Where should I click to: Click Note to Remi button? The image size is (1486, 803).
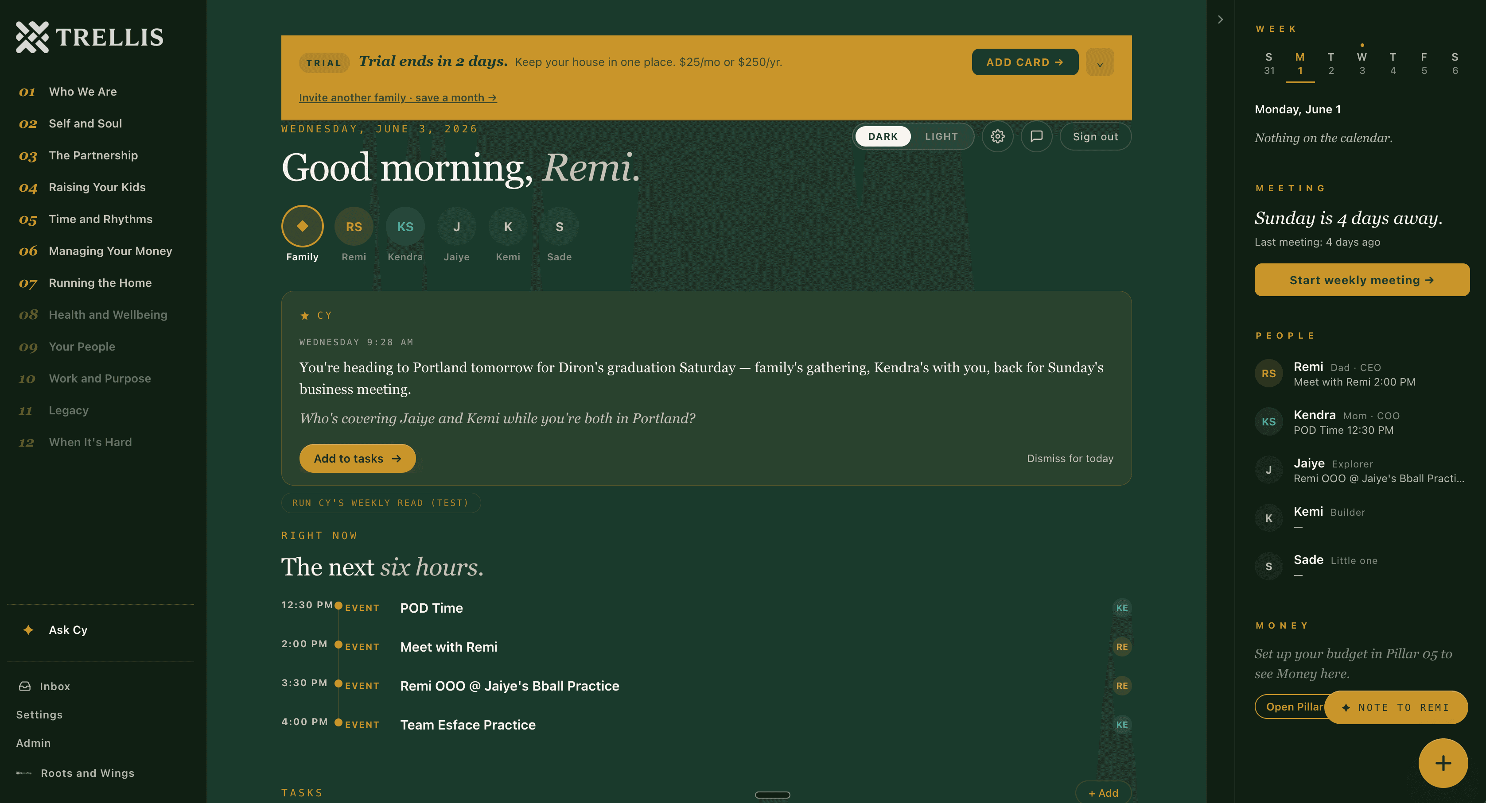[x=1396, y=707]
